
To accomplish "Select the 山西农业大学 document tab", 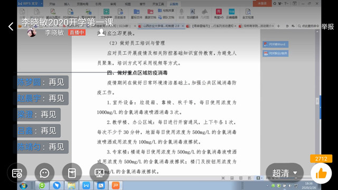I will pyautogui.click(x=161, y=26).
